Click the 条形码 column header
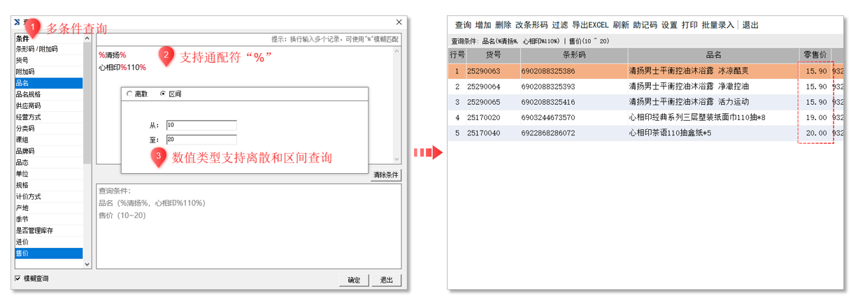This screenshot has width=851, height=301. tap(574, 54)
